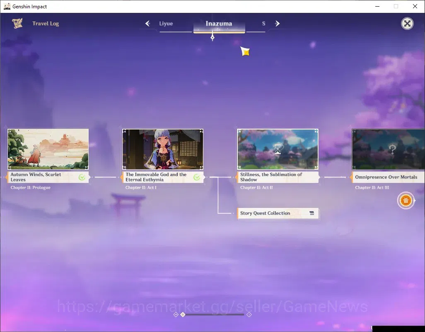Open locked Omnipresence Over Mortals thumbnail
425x332 pixels.
click(x=389, y=149)
